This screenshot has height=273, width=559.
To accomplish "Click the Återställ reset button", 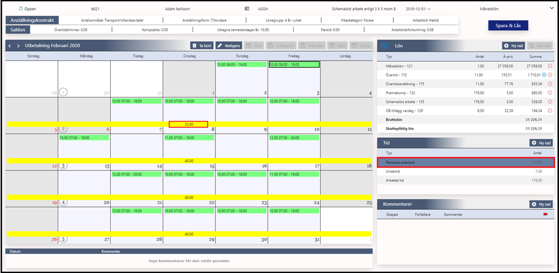I will point(540,46).
